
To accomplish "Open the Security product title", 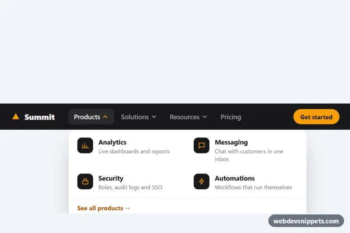I will click(111, 178).
